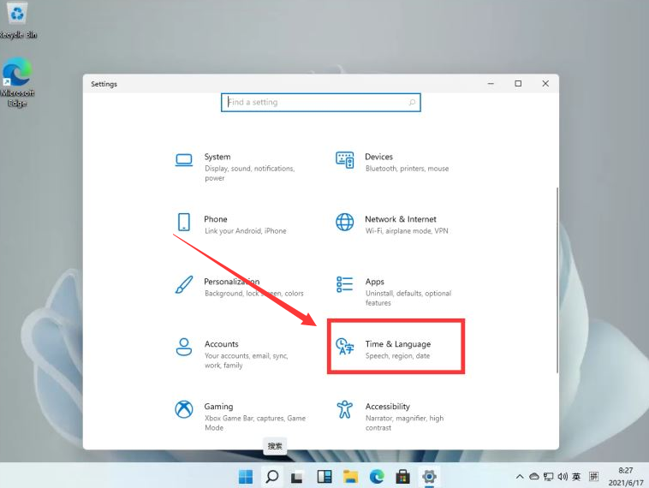Open the Devices settings label
The height and width of the screenshot is (488, 649).
point(378,157)
